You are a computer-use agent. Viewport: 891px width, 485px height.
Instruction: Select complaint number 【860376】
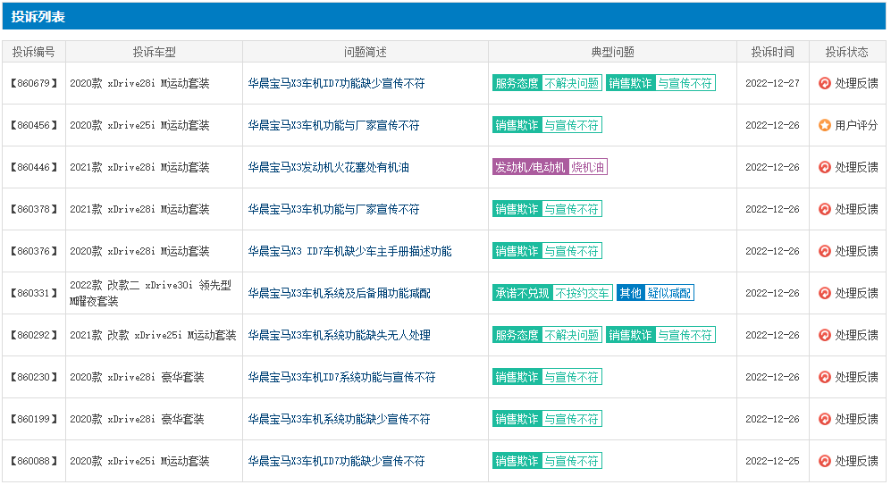click(x=34, y=252)
